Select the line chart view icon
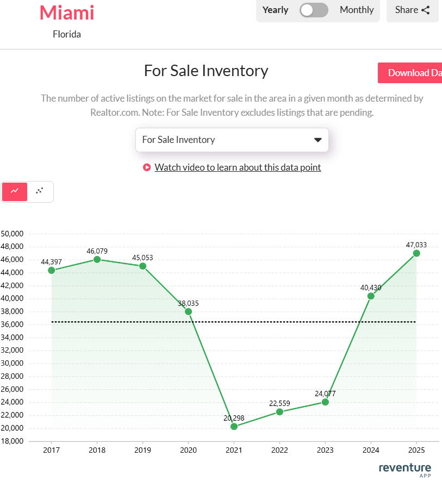This screenshot has width=442, height=481. 14,191
